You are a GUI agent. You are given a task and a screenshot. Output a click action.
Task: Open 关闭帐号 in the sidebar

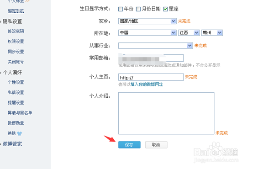point(16,62)
